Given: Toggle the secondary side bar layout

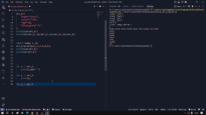Looking at the screenshot, I should [182, 2].
